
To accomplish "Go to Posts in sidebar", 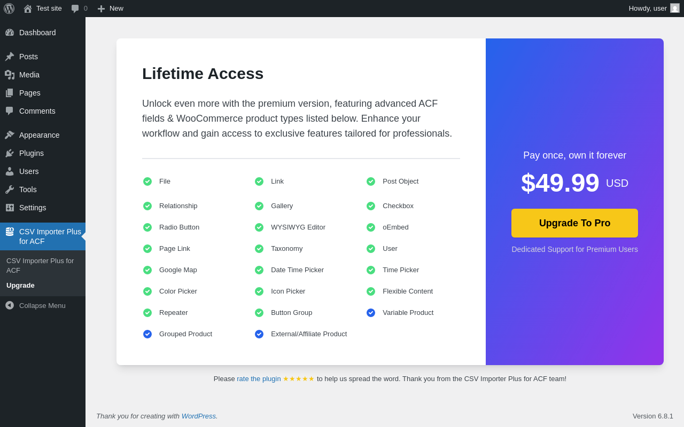I will 43,57.
